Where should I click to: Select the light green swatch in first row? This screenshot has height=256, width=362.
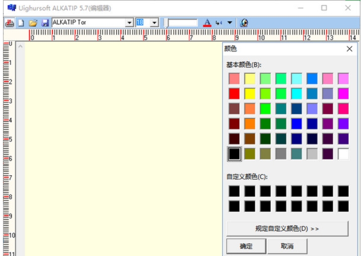(x=265, y=79)
